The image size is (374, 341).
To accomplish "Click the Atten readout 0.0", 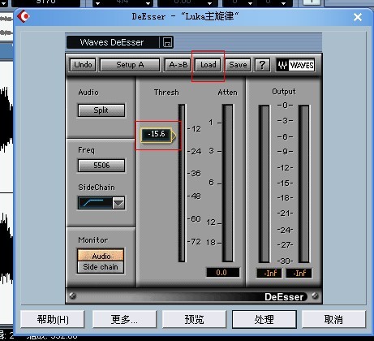I will point(222,273).
